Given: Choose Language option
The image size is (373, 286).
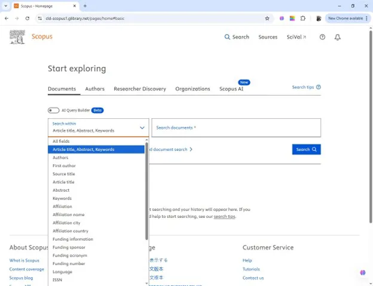Looking at the screenshot, I should pyautogui.click(x=96, y=272).
